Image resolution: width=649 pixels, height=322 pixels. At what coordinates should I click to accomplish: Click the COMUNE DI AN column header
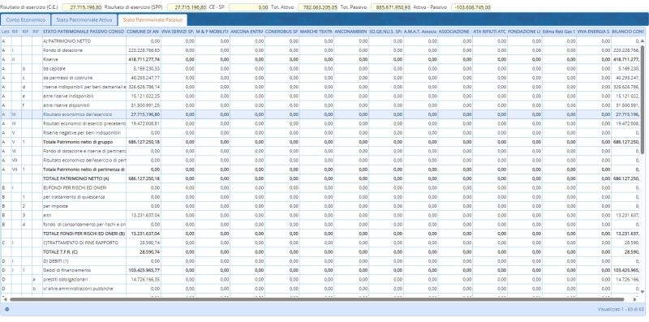(143, 32)
